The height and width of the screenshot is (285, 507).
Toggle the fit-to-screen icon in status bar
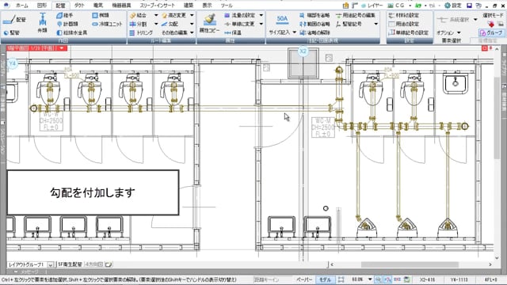point(341,279)
